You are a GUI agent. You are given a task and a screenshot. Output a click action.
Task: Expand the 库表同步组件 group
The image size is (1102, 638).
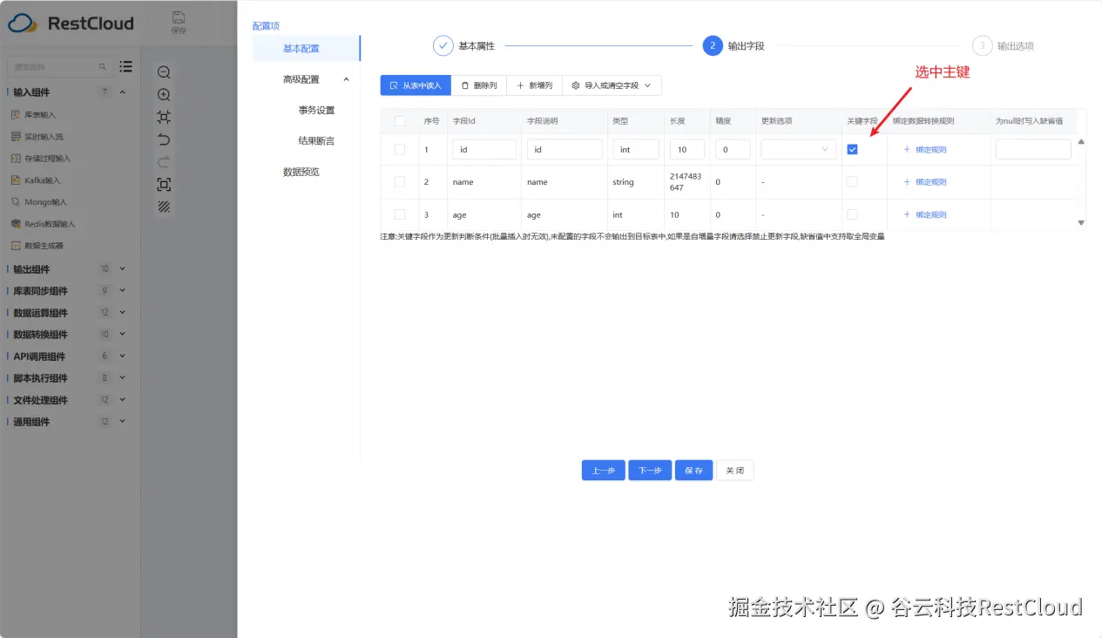[123, 290]
